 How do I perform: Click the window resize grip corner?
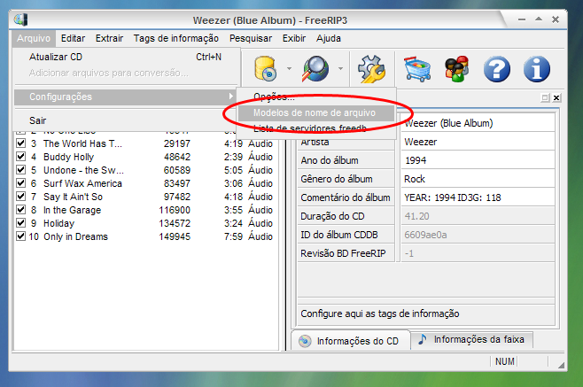coord(562,365)
